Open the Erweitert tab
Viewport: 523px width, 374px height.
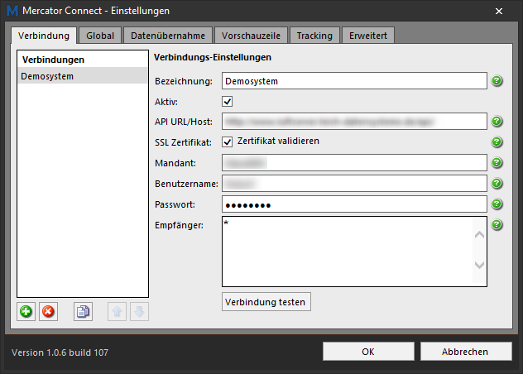[368, 36]
